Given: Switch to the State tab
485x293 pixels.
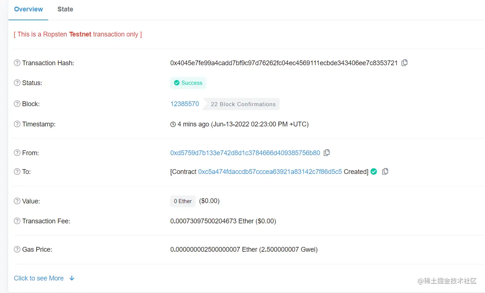Looking at the screenshot, I should (x=65, y=9).
